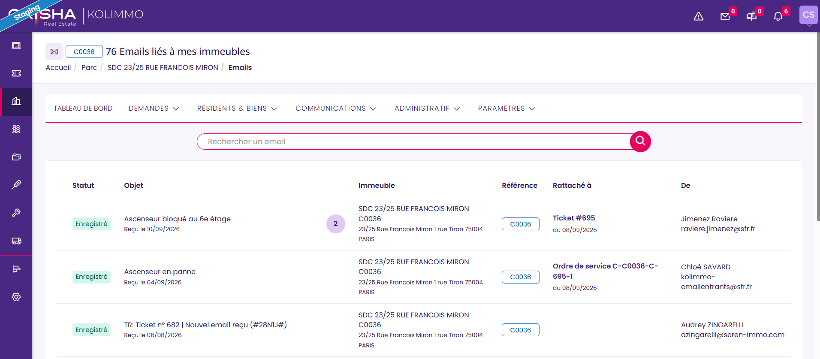Click C0036 reference in TR: Ticket n° 682 row
Viewport: 820px width, 359px height.
pos(521,330)
